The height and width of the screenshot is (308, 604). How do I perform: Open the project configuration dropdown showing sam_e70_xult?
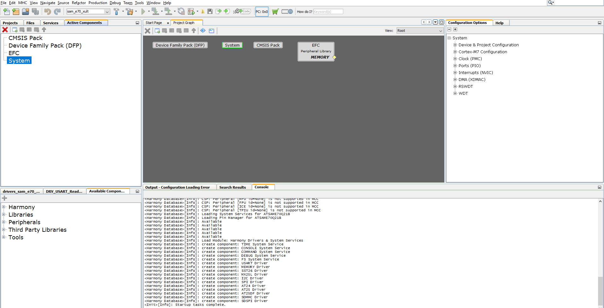107,11
